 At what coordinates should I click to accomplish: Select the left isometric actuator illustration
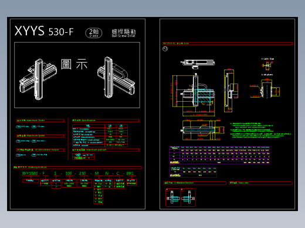click(x=38, y=79)
